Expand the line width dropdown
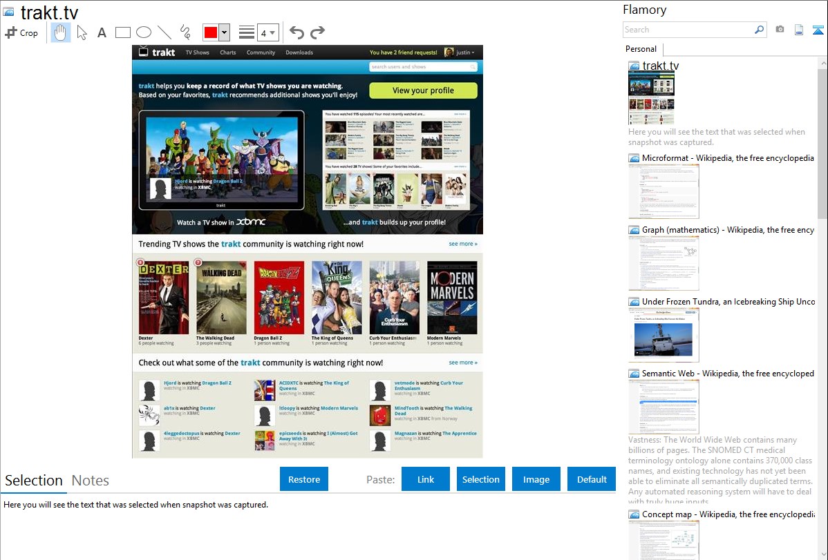 click(272, 32)
